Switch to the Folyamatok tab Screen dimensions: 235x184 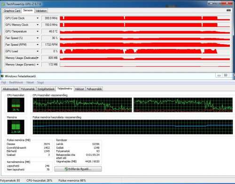(x=28, y=89)
